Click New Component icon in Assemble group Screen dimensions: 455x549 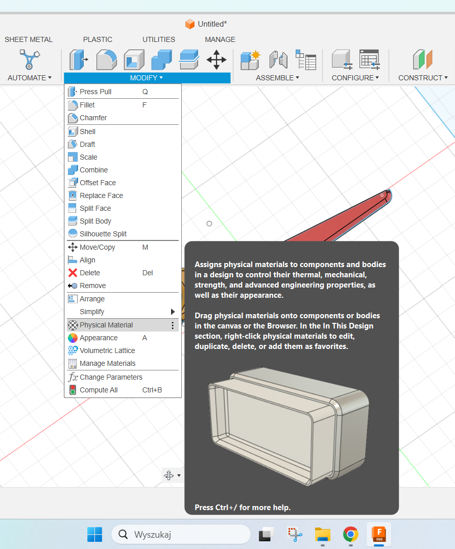point(251,59)
